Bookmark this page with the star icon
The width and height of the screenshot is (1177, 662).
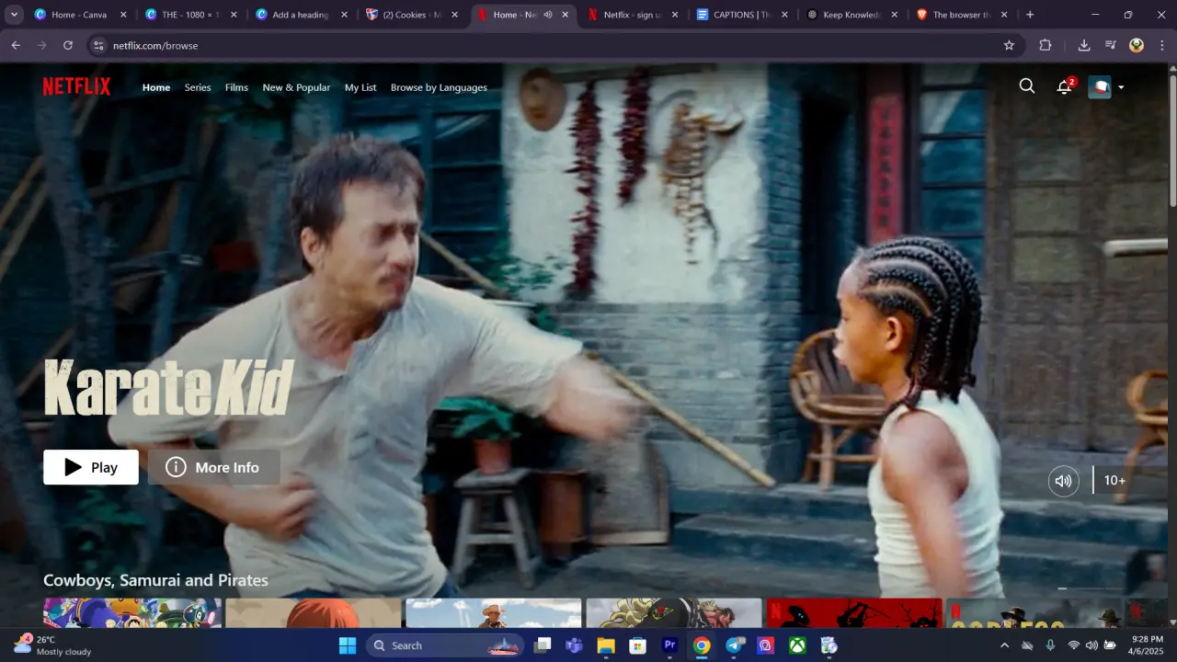tap(1009, 45)
